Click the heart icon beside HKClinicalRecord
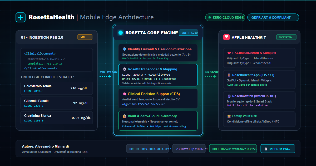The width and height of the screenshot is (316, 166). tap(229, 53)
